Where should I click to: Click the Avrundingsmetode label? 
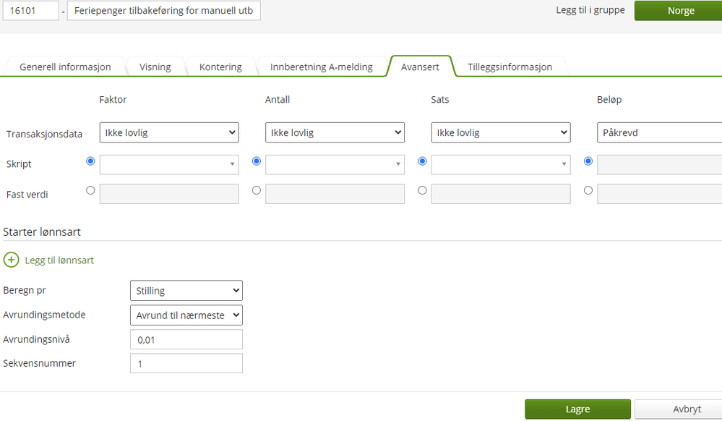click(44, 315)
